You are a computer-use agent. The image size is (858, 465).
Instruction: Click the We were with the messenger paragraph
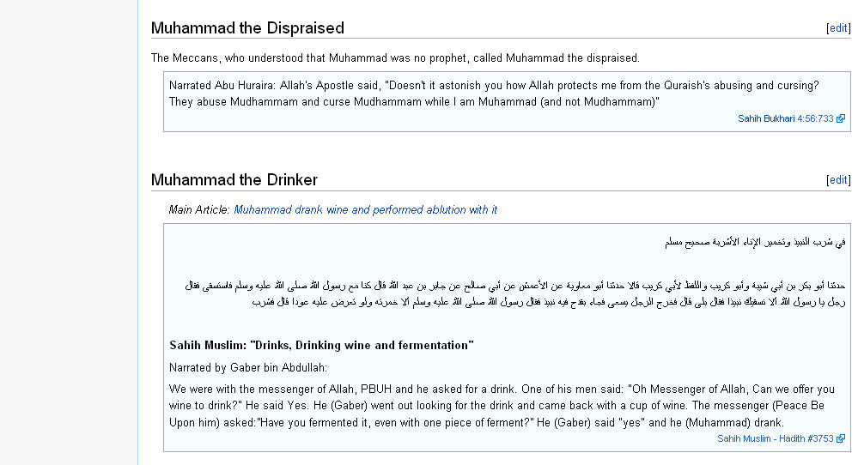pyautogui.click(x=502, y=406)
